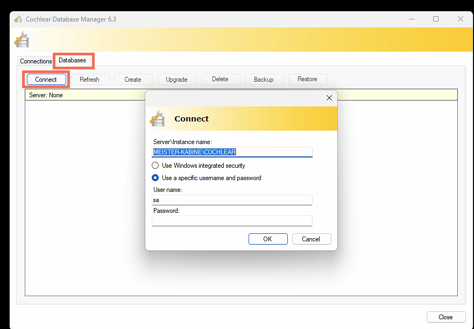The height and width of the screenshot is (329, 474).
Task: Click the User name field containing sa
Action: click(232, 200)
